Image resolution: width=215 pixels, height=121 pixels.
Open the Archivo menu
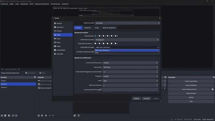coord(4,4)
